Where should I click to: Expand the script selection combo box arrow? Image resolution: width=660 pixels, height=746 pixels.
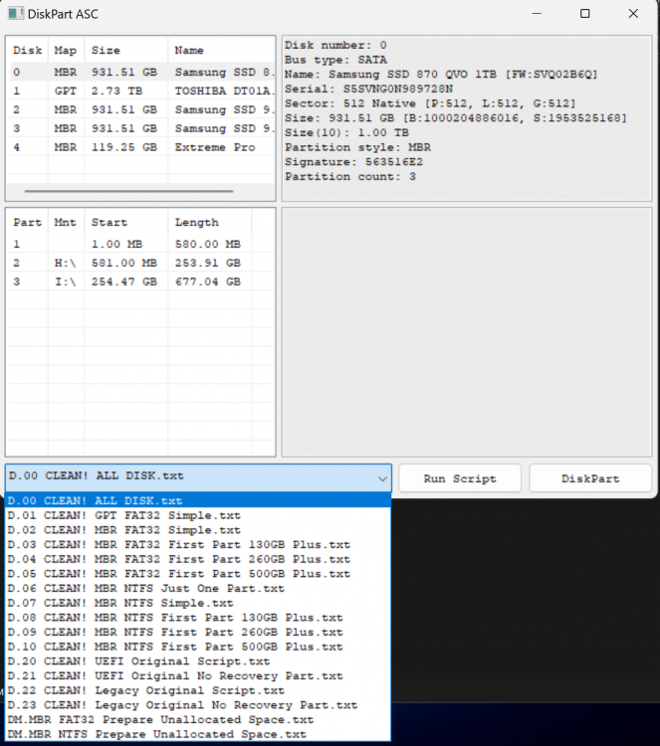pos(382,478)
